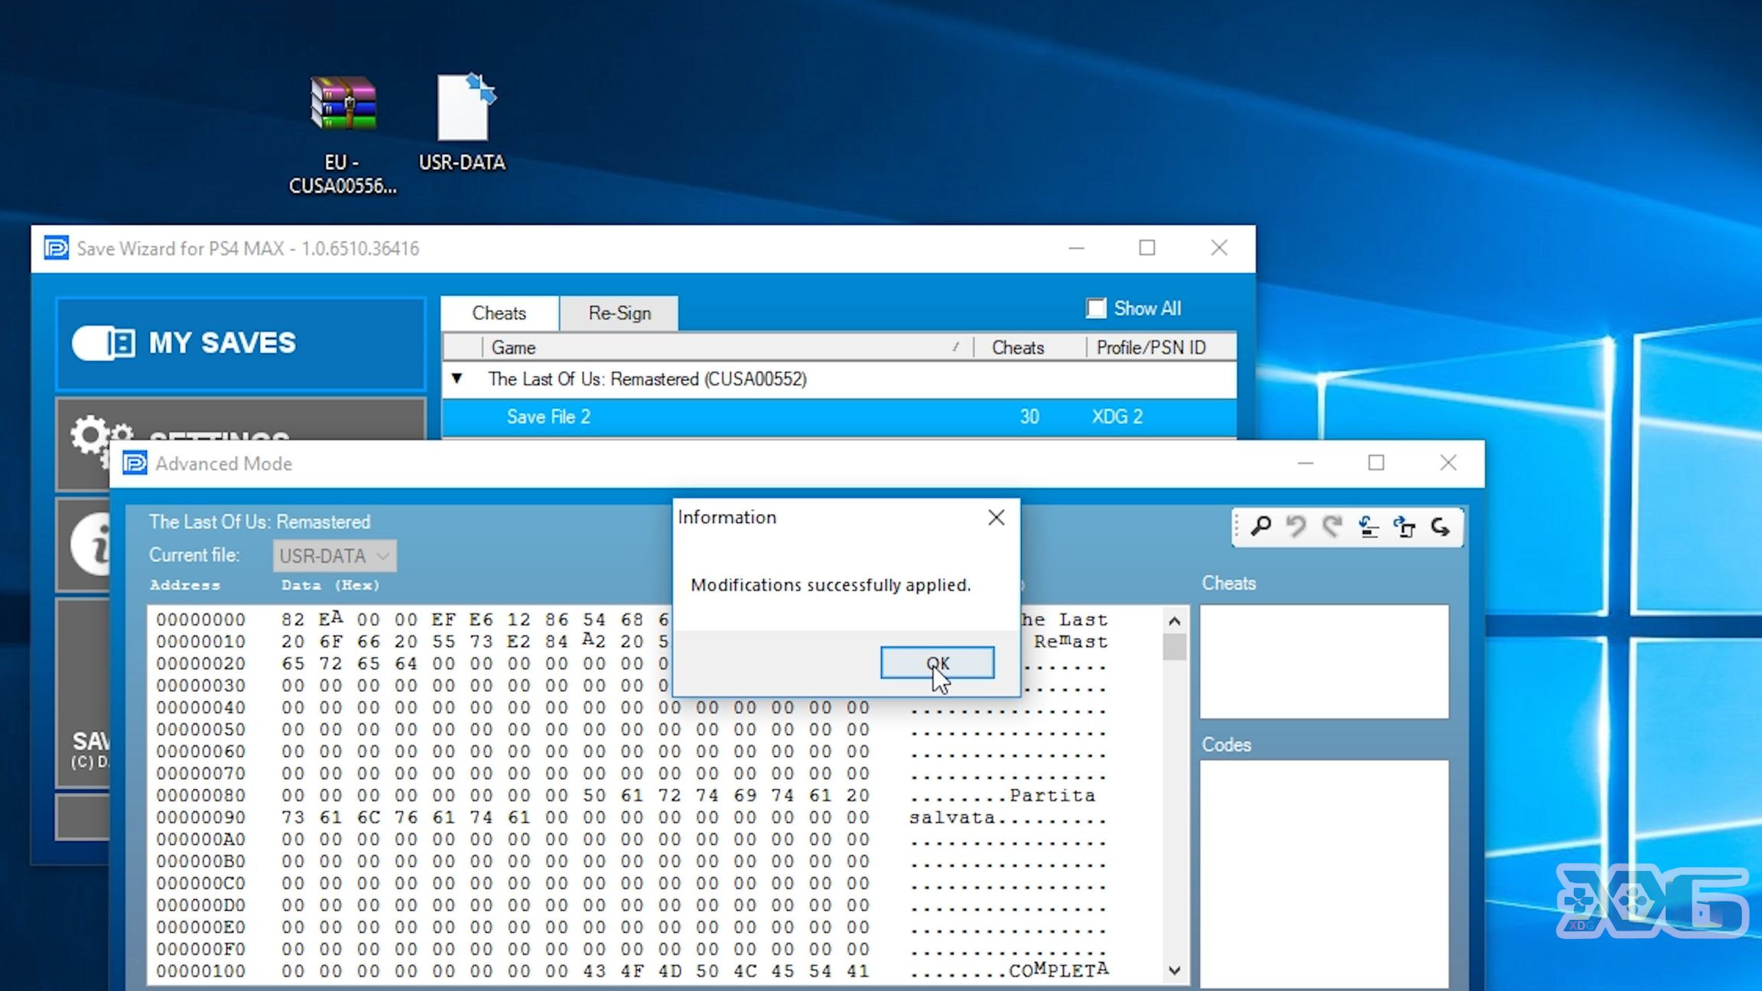Collapse The Last Of Us: Remastered game row
The height and width of the screenshot is (991, 1762).
pyautogui.click(x=457, y=379)
